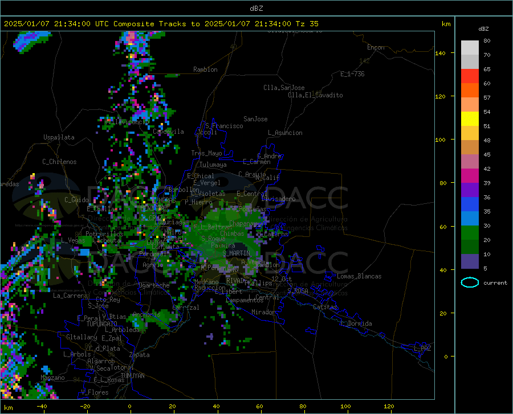Click the 'E_Vergel' map label

click(x=207, y=183)
